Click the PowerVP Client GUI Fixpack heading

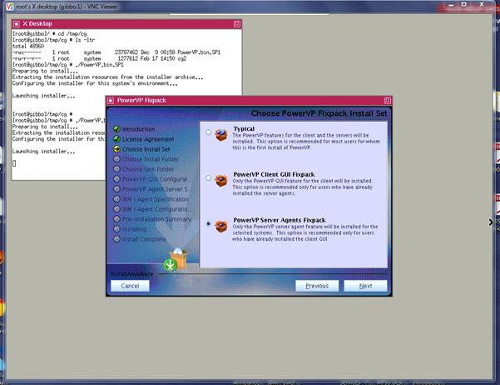pyautogui.click(x=274, y=174)
